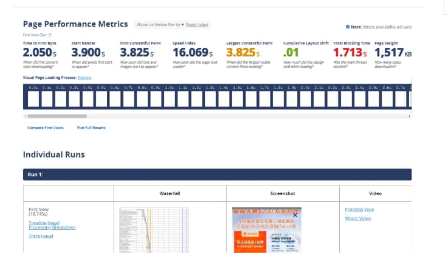Open the Run 2 first view link
This screenshot has height=263, width=448.
click(x=44, y=35)
